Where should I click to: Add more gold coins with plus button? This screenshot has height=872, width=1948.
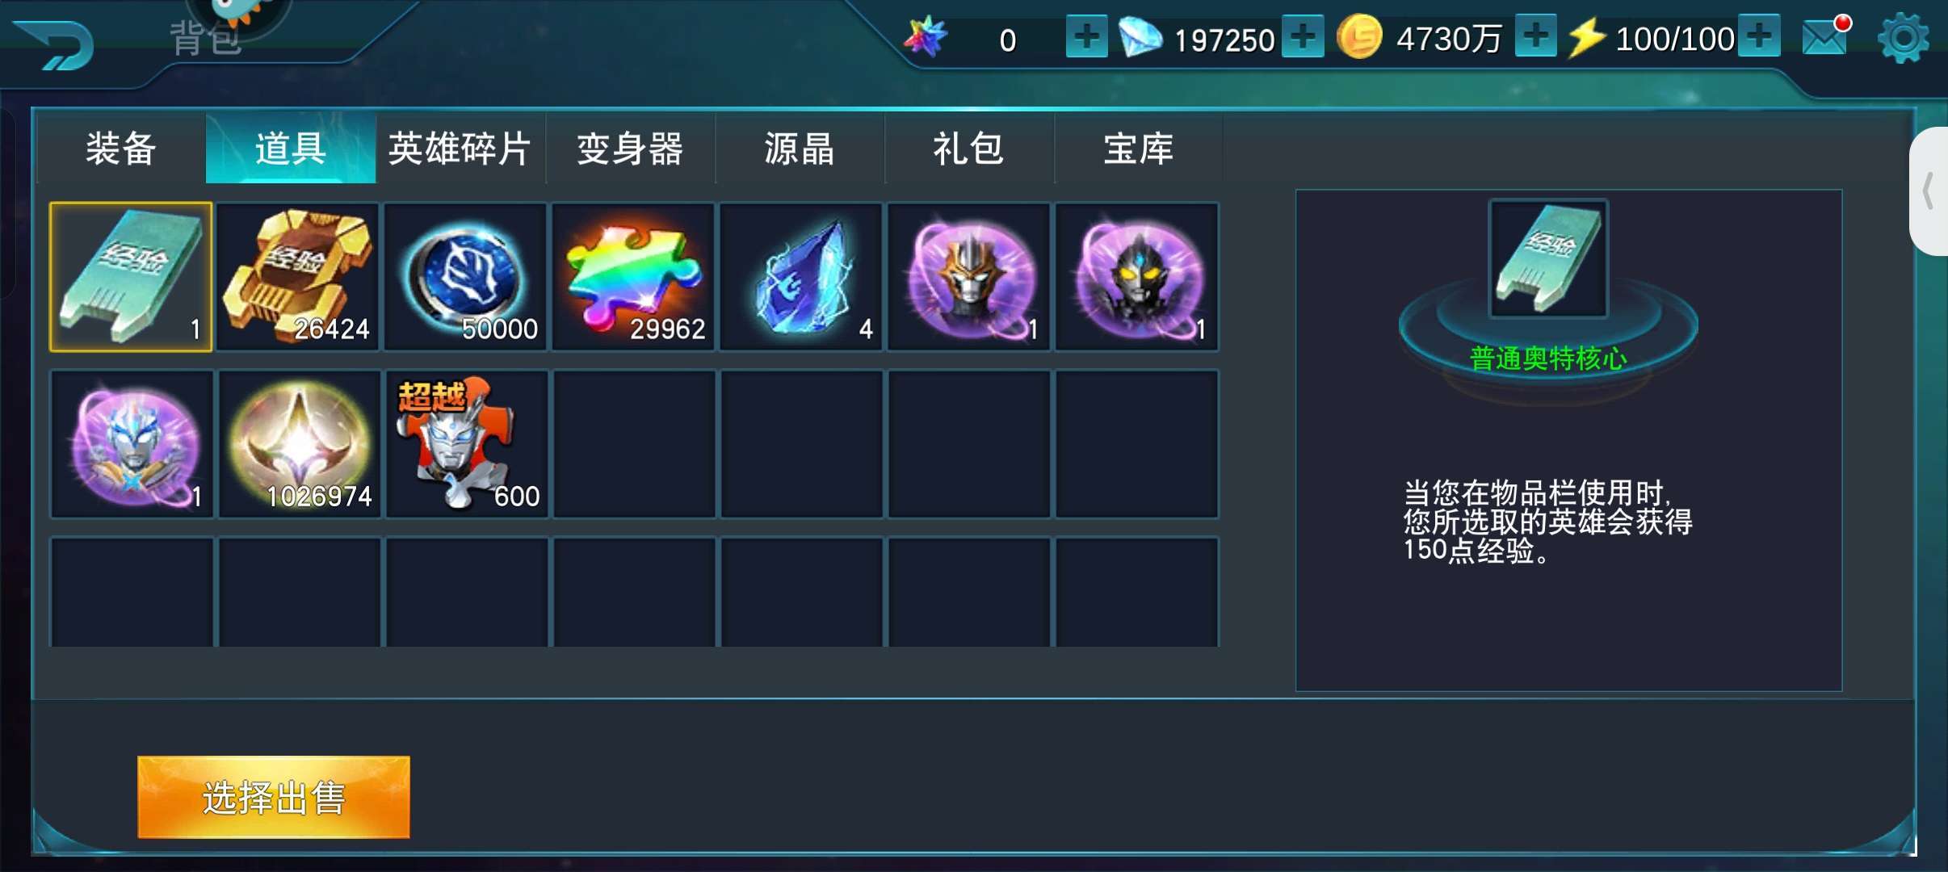click(1535, 36)
